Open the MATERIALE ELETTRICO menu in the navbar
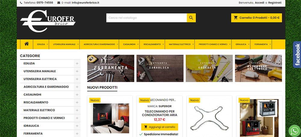The height and width of the screenshot is (137, 301). (180, 44)
